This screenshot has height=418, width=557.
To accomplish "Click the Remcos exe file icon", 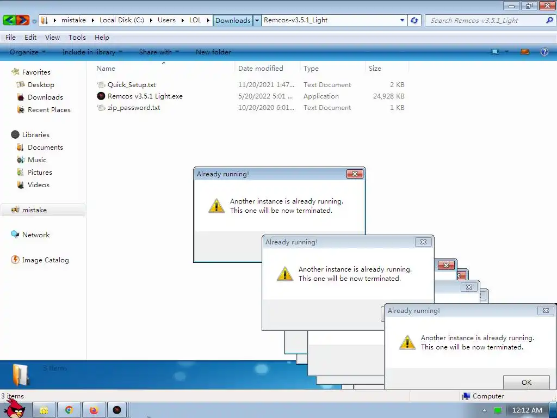I will coord(101,96).
